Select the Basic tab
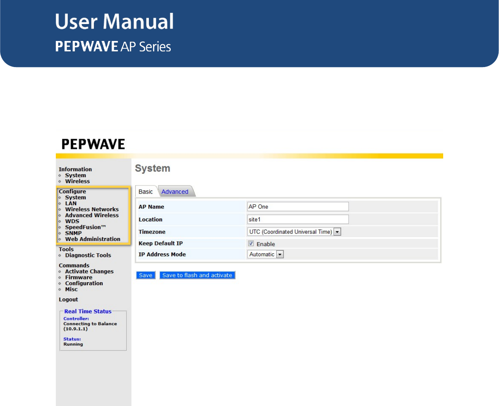Screen dimensions: 499x406 [146, 192]
